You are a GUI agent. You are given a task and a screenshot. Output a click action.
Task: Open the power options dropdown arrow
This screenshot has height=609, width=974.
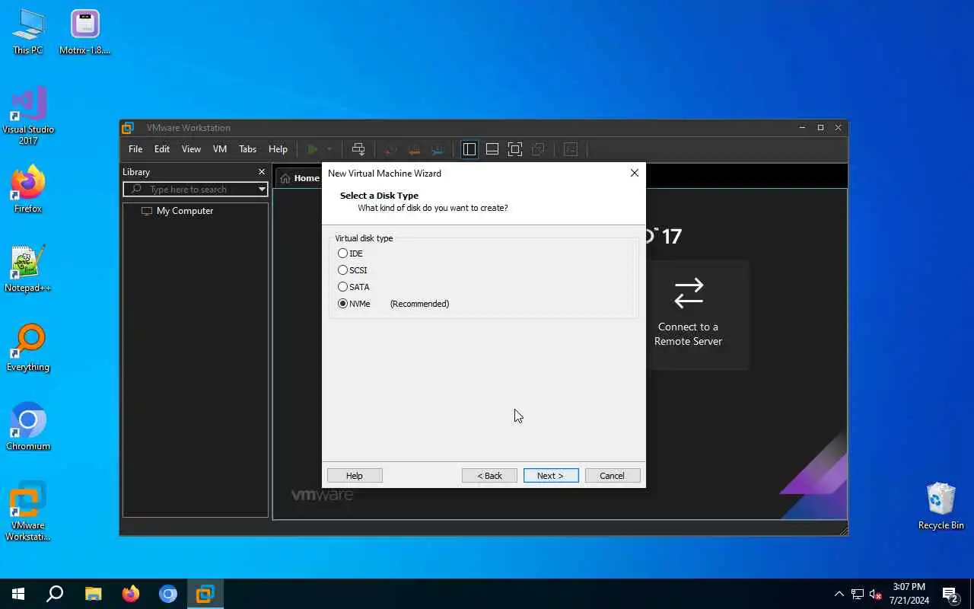pyautogui.click(x=329, y=149)
